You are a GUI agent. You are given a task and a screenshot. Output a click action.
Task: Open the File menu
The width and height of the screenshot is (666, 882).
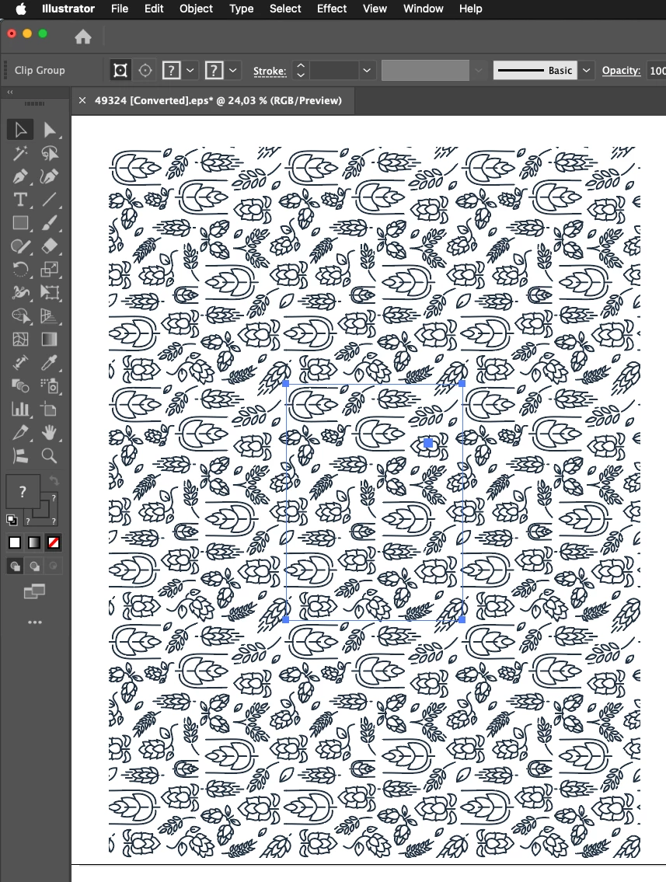point(119,9)
